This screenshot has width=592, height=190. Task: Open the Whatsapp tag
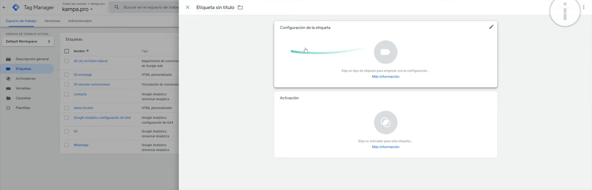tap(81, 145)
